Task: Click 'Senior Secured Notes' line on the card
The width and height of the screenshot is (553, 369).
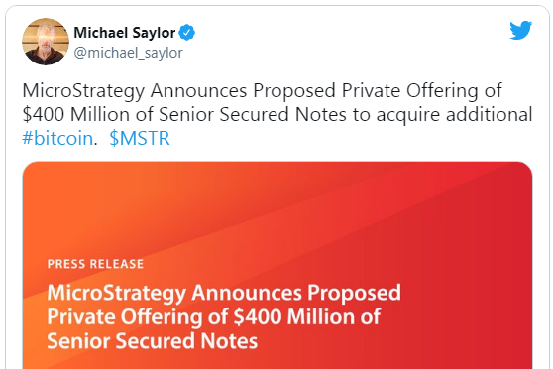Action: tap(153, 341)
